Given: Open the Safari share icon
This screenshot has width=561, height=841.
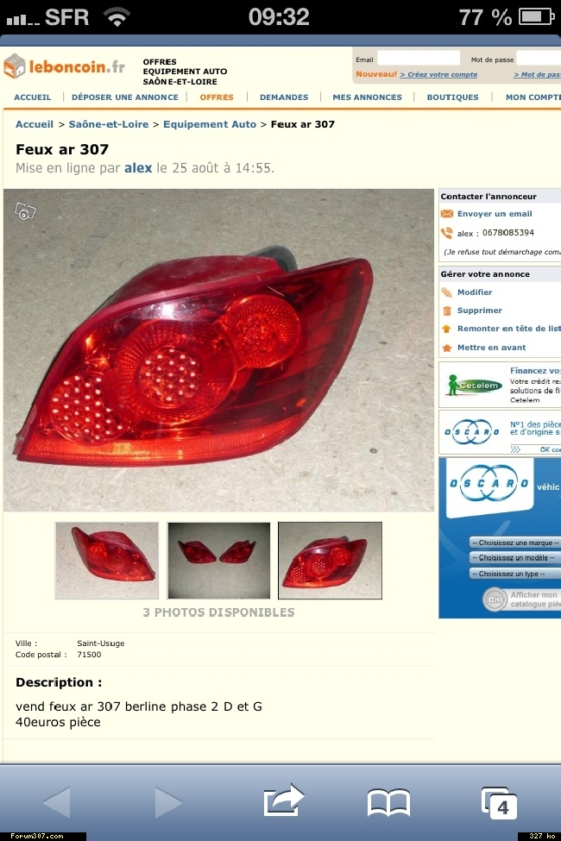Looking at the screenshot, I should pyautogui.click(x=284, y=800).
